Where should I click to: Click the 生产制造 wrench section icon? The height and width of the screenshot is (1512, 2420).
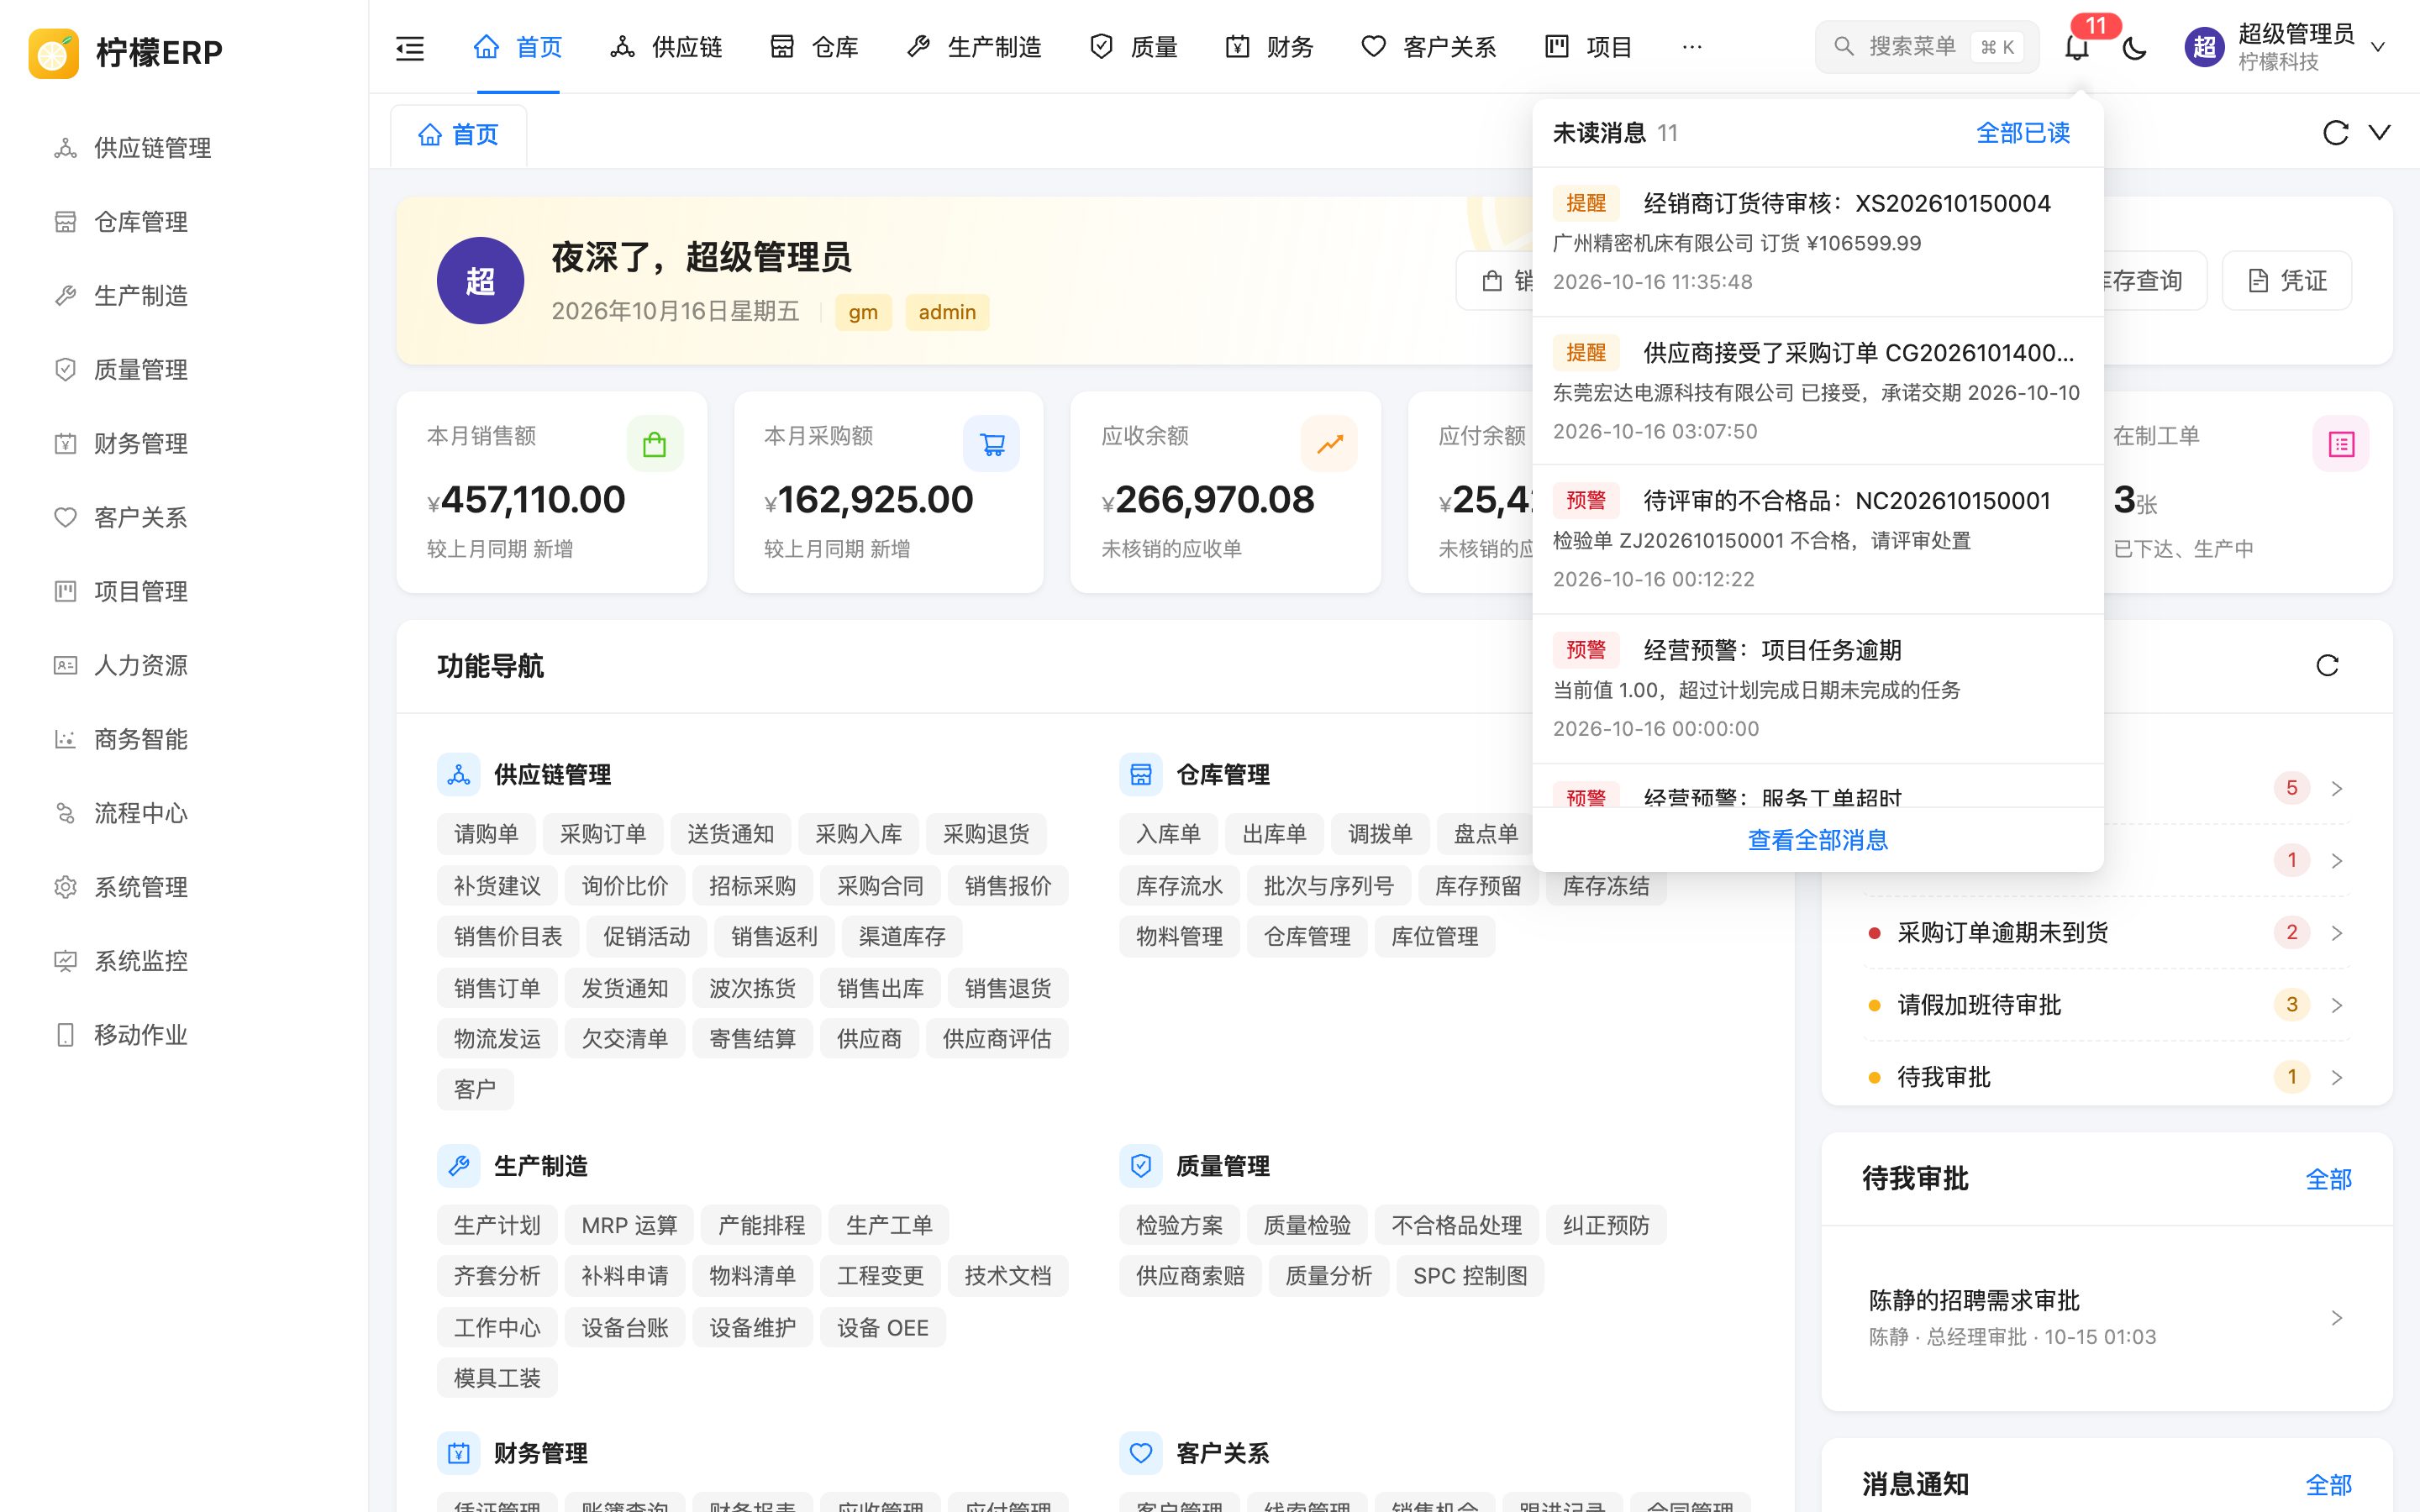point(459,1166)
